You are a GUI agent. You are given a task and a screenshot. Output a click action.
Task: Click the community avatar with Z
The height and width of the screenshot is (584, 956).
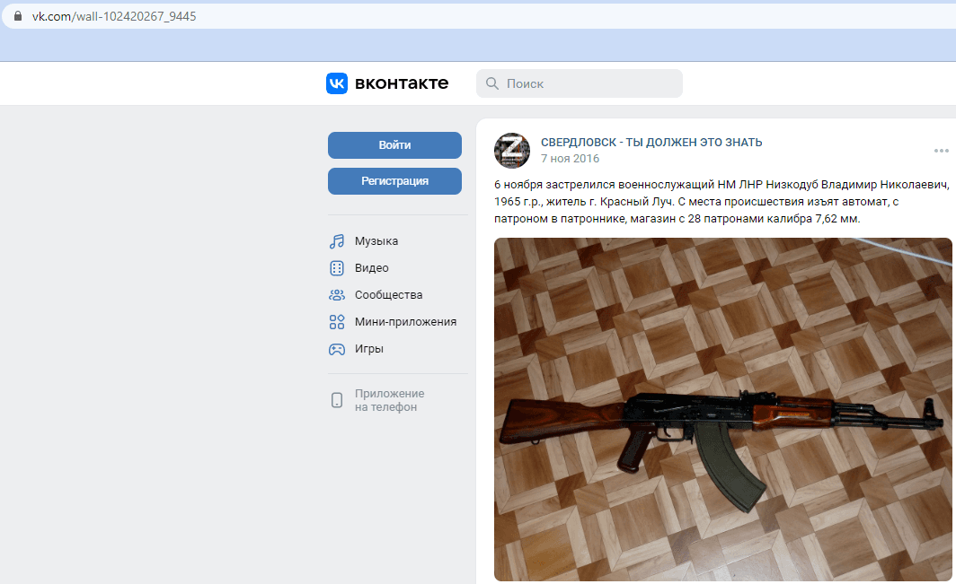(x=512, y=151)
